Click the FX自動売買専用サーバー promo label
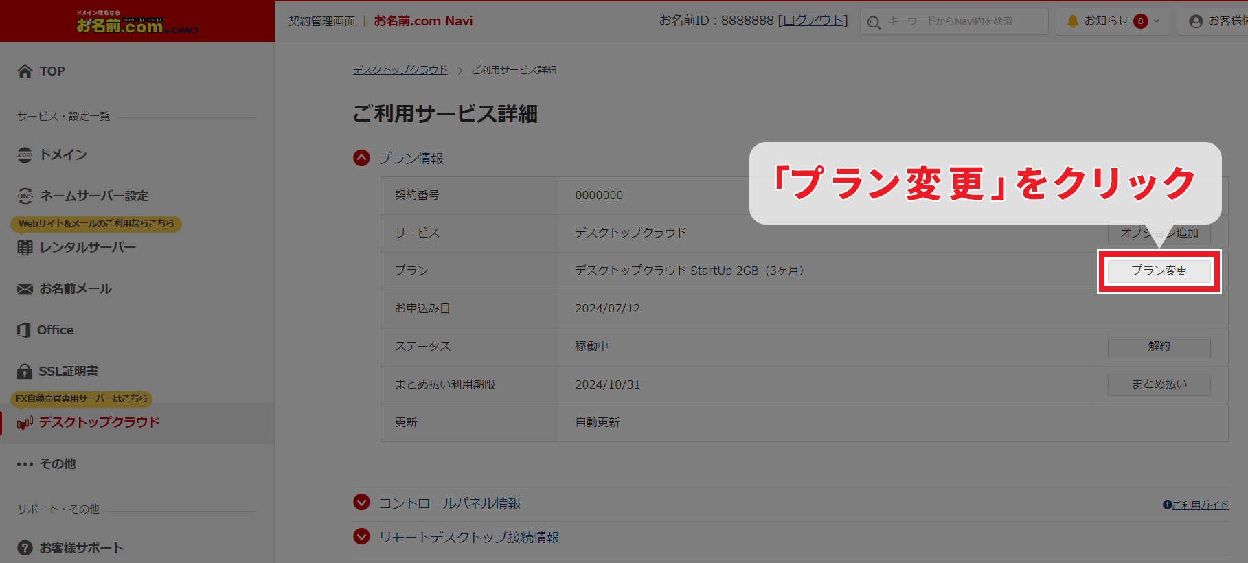The height and width of the screenshot is (563, 1248). point(82,399)
